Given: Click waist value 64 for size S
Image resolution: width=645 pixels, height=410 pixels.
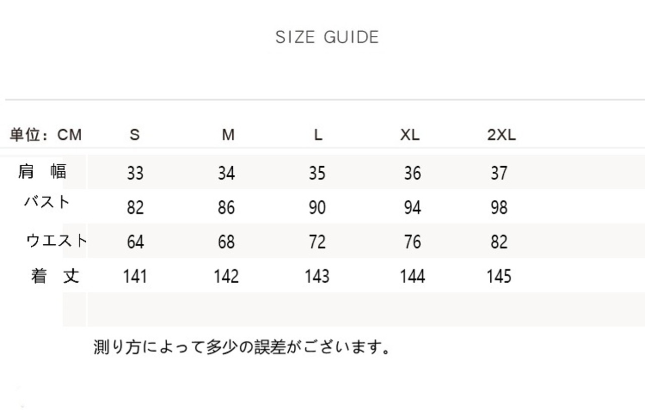Looking at the screenshot, I should [135, 242].
